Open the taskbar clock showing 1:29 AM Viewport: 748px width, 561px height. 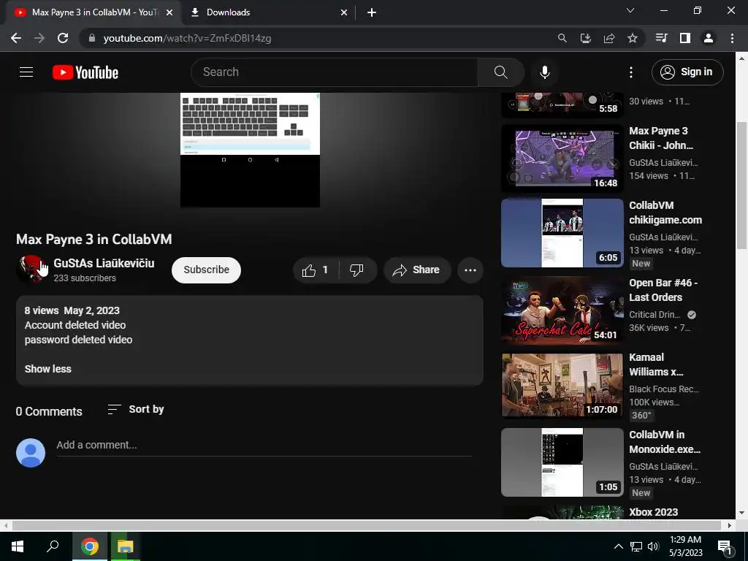pos(685,546)
